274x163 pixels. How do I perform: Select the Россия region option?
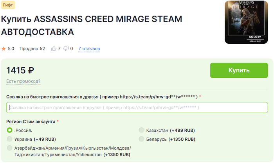tap(10, 130)
